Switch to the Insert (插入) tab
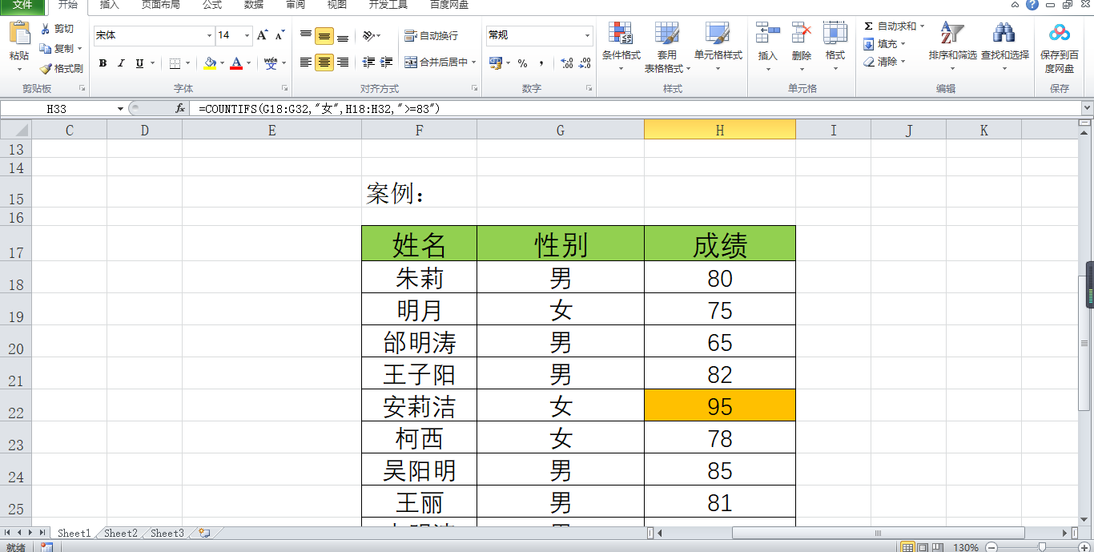This screenshot has height=552, width=1094. click(109, 5)
